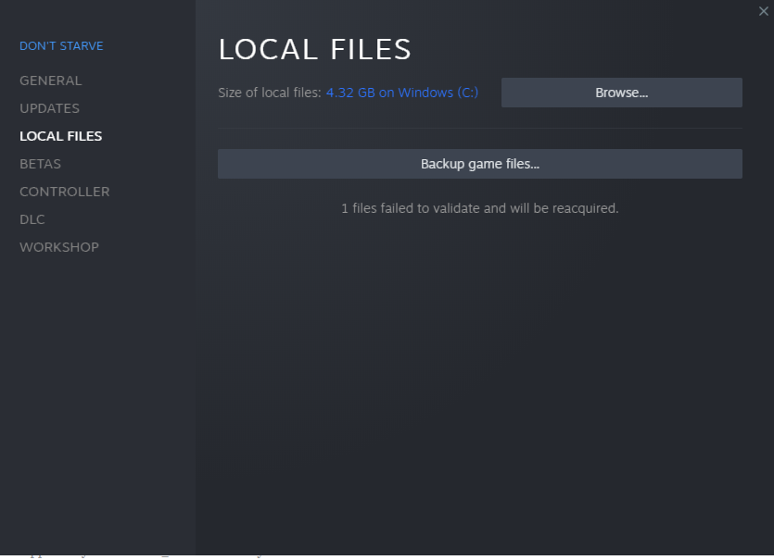Click the files failed to validate message
Viewport: 774px width, 560px height.
[479, 208]
